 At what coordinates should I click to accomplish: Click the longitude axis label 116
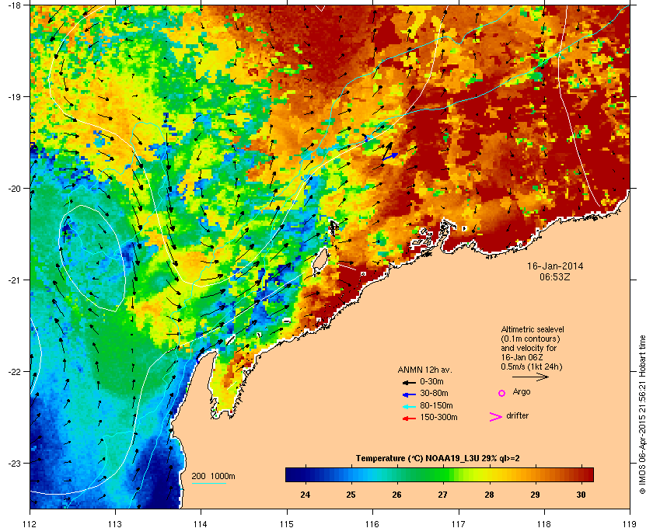tap(372, 523)
